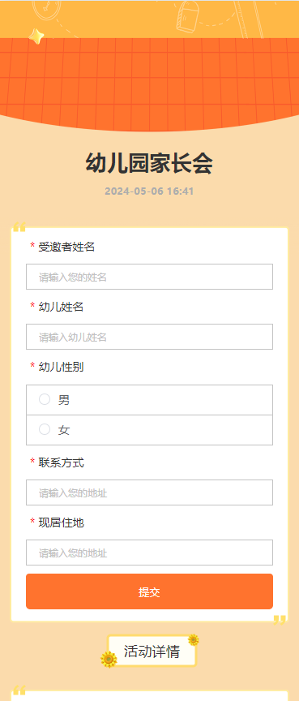Screen dimensions: 299x701
Task: Choose the 男 gender option row
Action: (149, 400)
